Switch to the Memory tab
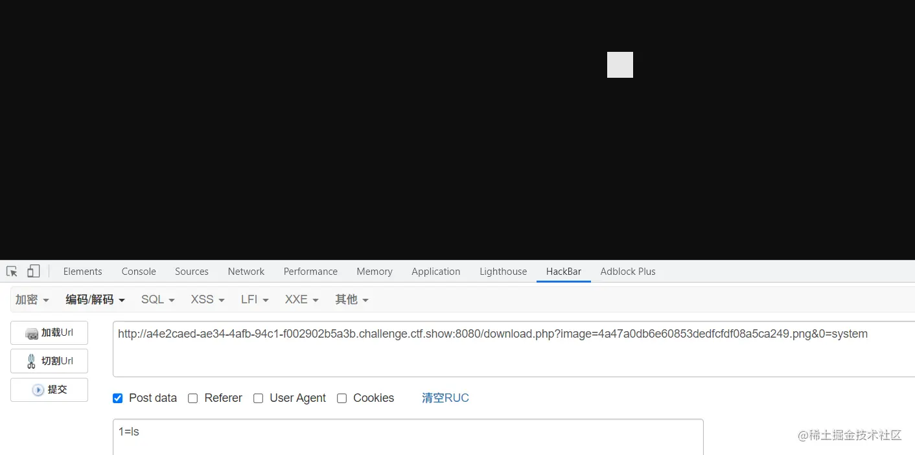The height and width of the screenshot is (455, 915). [375, 272]
